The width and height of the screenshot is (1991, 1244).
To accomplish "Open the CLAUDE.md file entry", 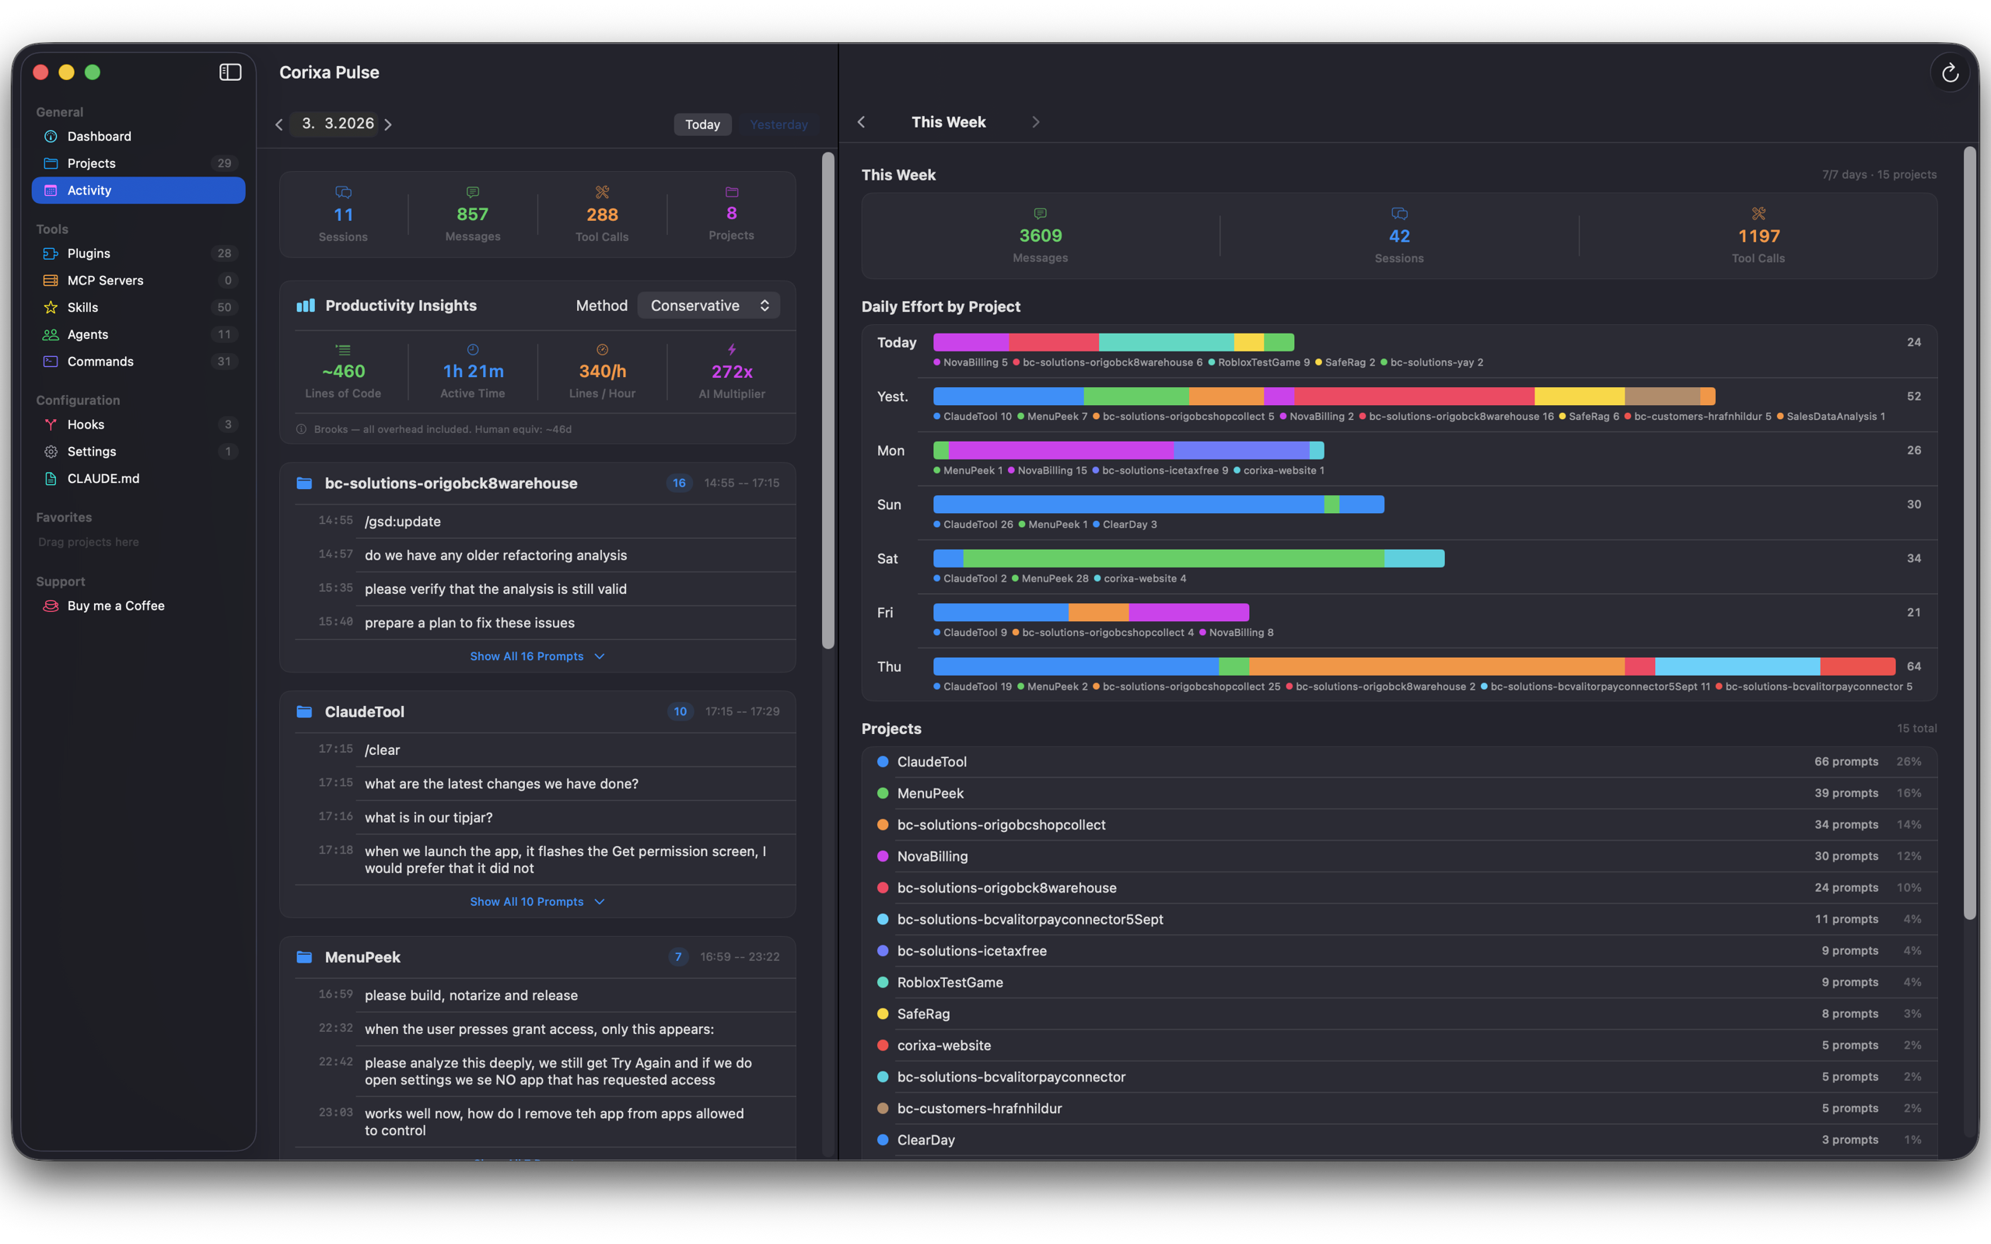I will click(x=103, y=478).
